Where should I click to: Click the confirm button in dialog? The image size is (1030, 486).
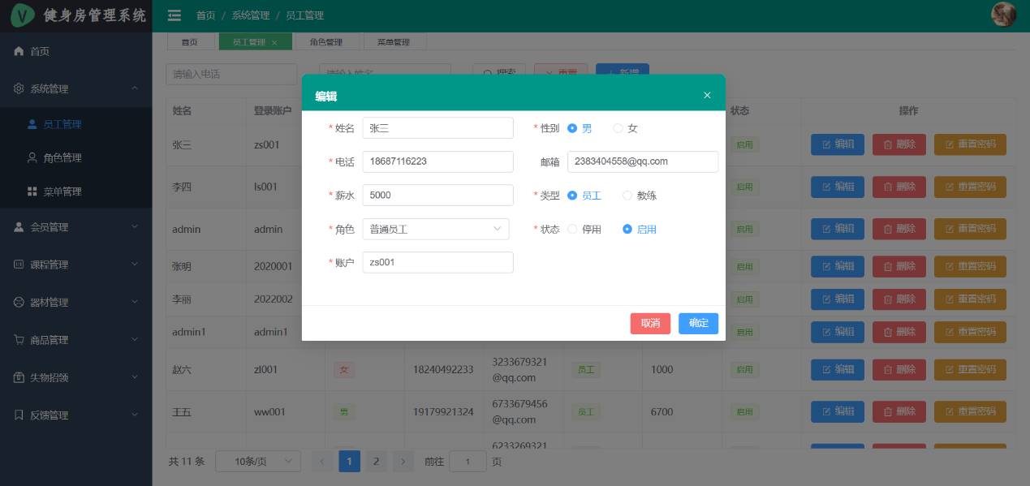point(698,324)
